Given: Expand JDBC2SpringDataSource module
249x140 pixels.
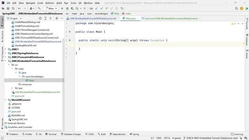Looking at the screenshot, I should pyautogui.click(x=5, y=53).
